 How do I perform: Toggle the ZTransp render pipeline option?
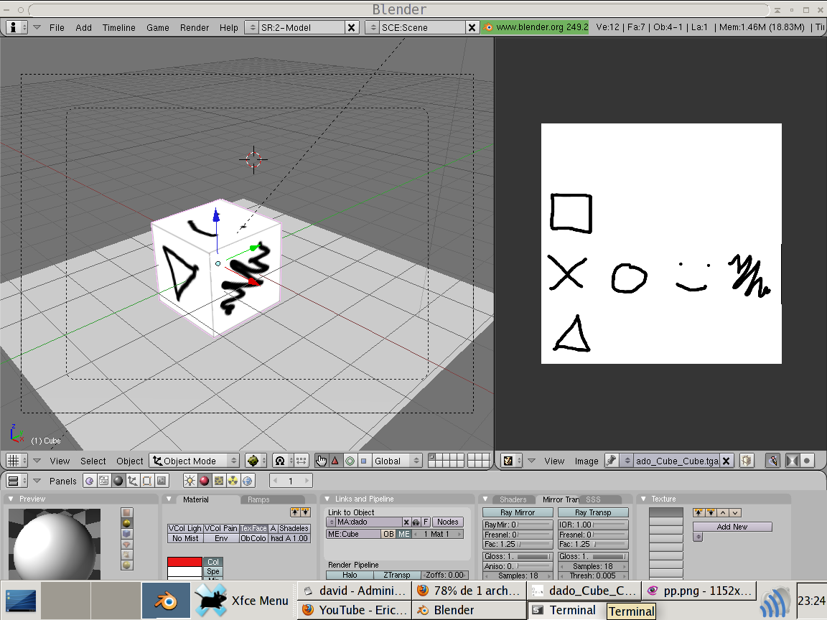click(x=397, y=575)
